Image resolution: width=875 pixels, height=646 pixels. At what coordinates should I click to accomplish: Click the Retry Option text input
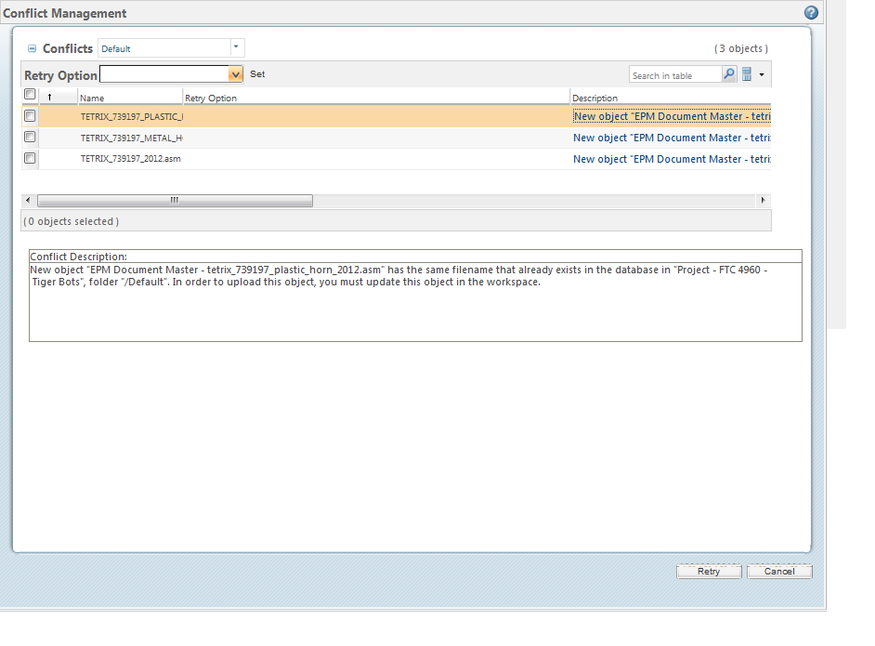(164, 74)
